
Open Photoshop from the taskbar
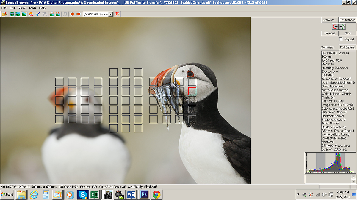tap(144, 195)
